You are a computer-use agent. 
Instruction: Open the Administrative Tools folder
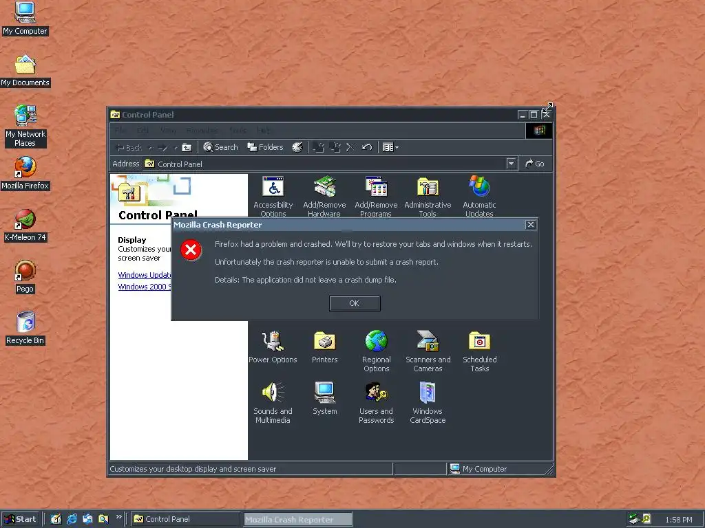pos(428,196)
